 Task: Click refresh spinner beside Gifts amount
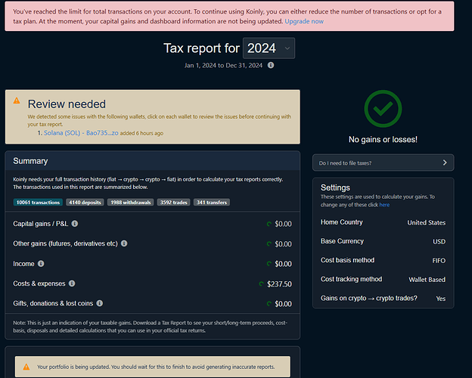click(x=269, y=304)
